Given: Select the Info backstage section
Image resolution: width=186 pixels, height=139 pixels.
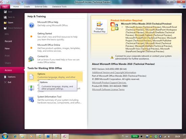Looking at the screenshot, I should pyautogui.click(x=7, y=34).
